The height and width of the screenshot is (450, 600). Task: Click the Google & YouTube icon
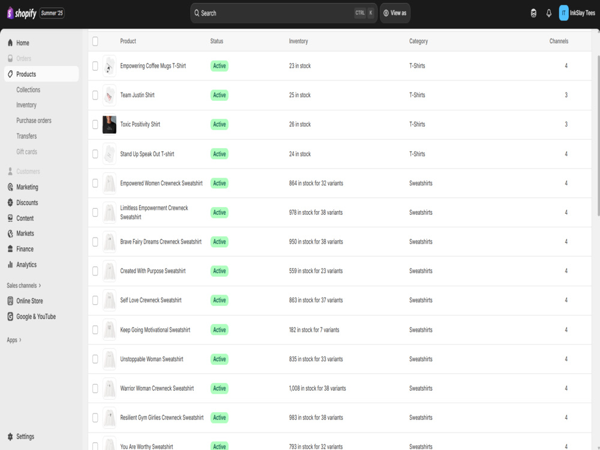pyautogui.click(x=10, y=316)
